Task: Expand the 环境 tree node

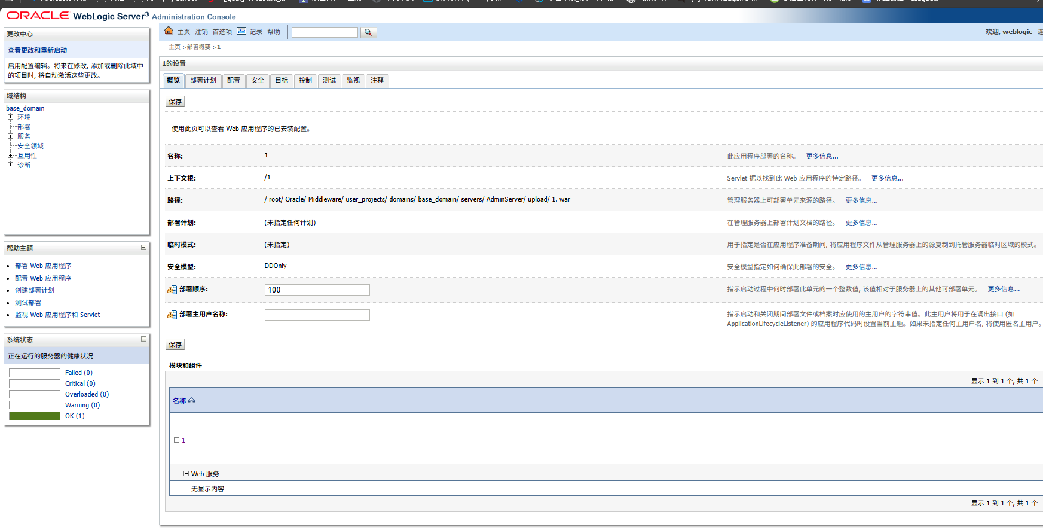Action: click(11, 117)
